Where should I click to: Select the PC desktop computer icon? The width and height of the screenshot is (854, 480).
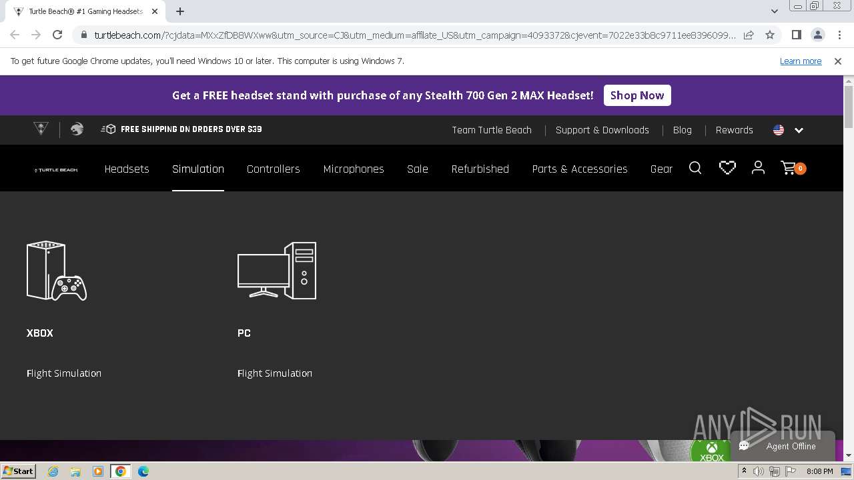click(277, 271)
